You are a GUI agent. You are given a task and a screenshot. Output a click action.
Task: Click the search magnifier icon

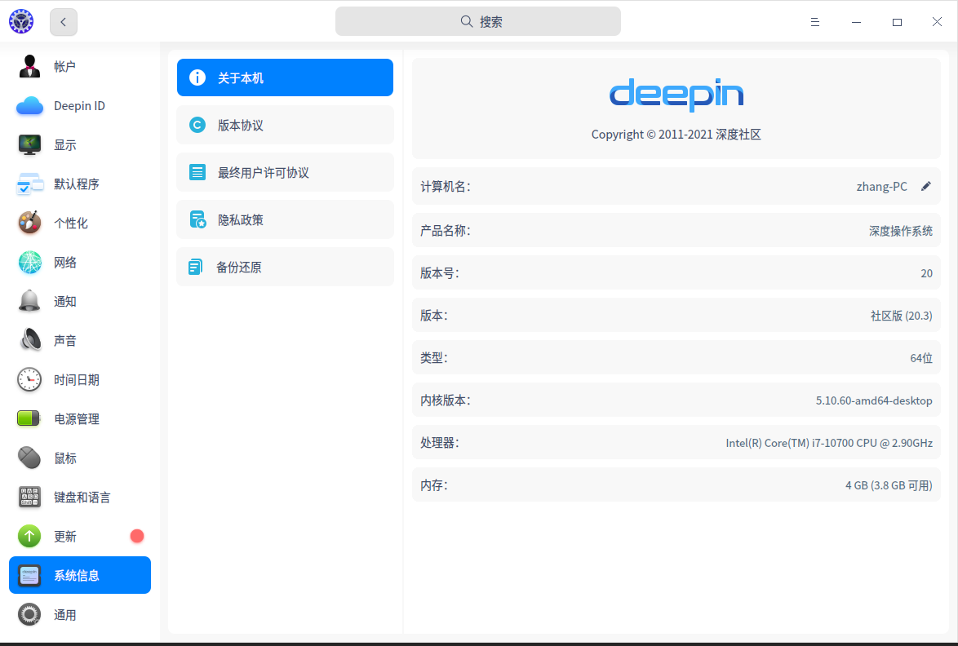click(467, 21)
